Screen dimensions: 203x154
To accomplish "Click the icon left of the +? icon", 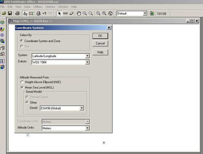I will 38,13.
